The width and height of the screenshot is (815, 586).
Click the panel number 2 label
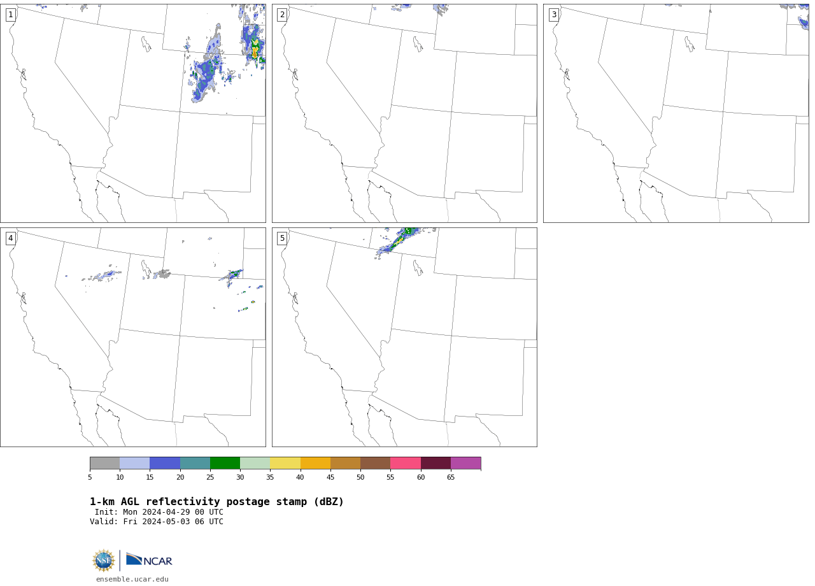pos(282,15)
